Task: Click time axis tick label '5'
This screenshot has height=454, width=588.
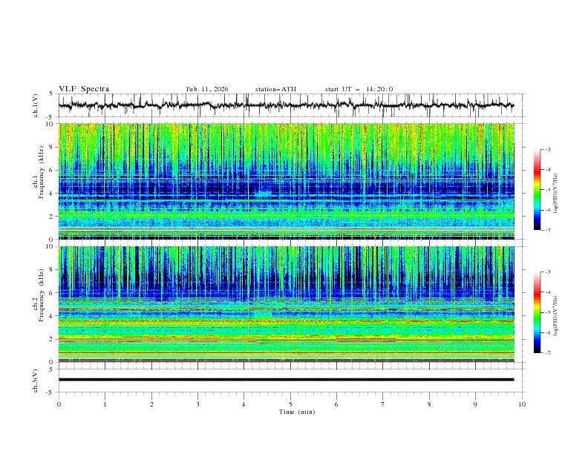Action: [290, 404]
